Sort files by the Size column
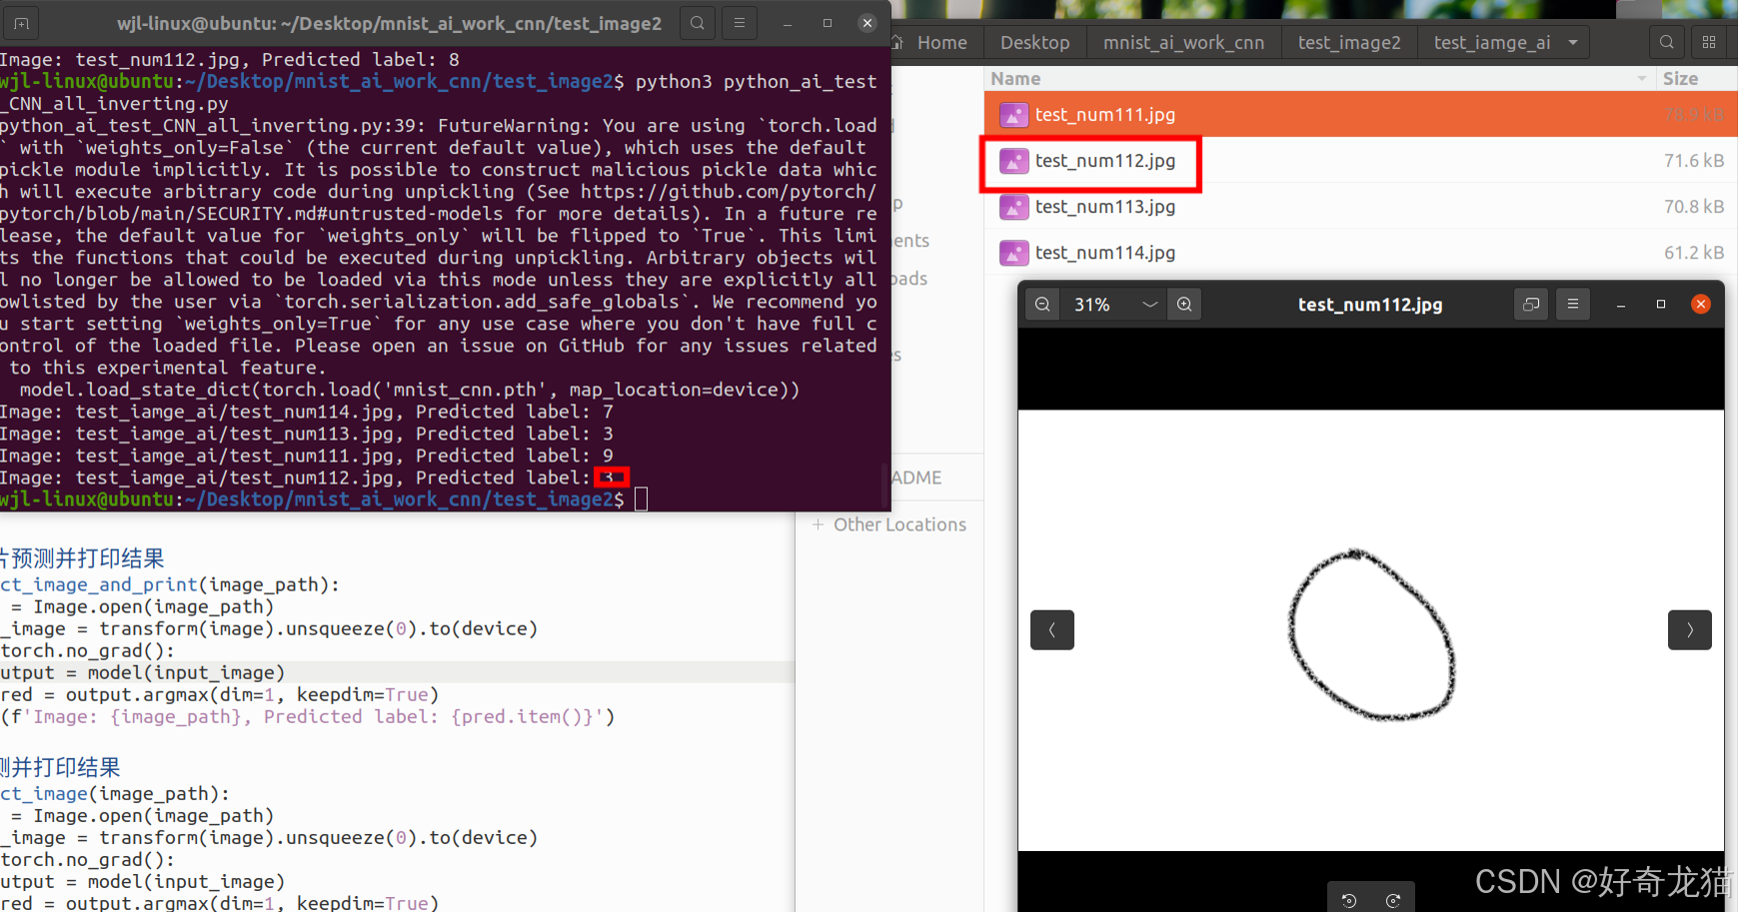This screenshot has width=1738, height=912. click(x=1680, y=79)
